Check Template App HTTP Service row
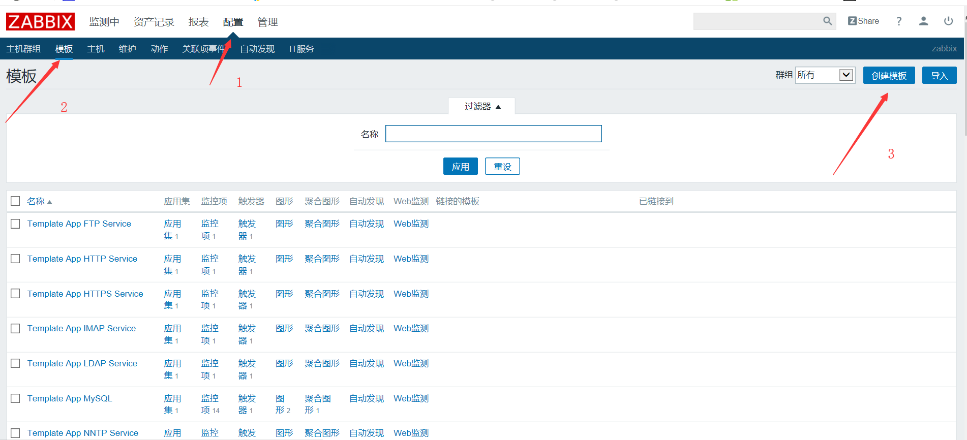The image size is (967, 440). coord(15,259)
